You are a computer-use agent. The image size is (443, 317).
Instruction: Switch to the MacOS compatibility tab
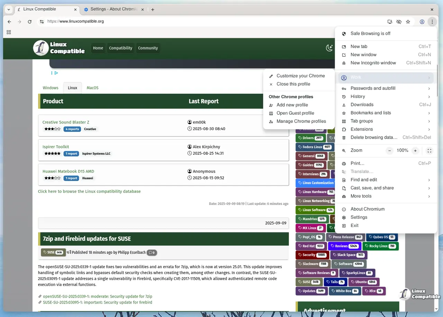pyautogui.click(x=92, y=88)
